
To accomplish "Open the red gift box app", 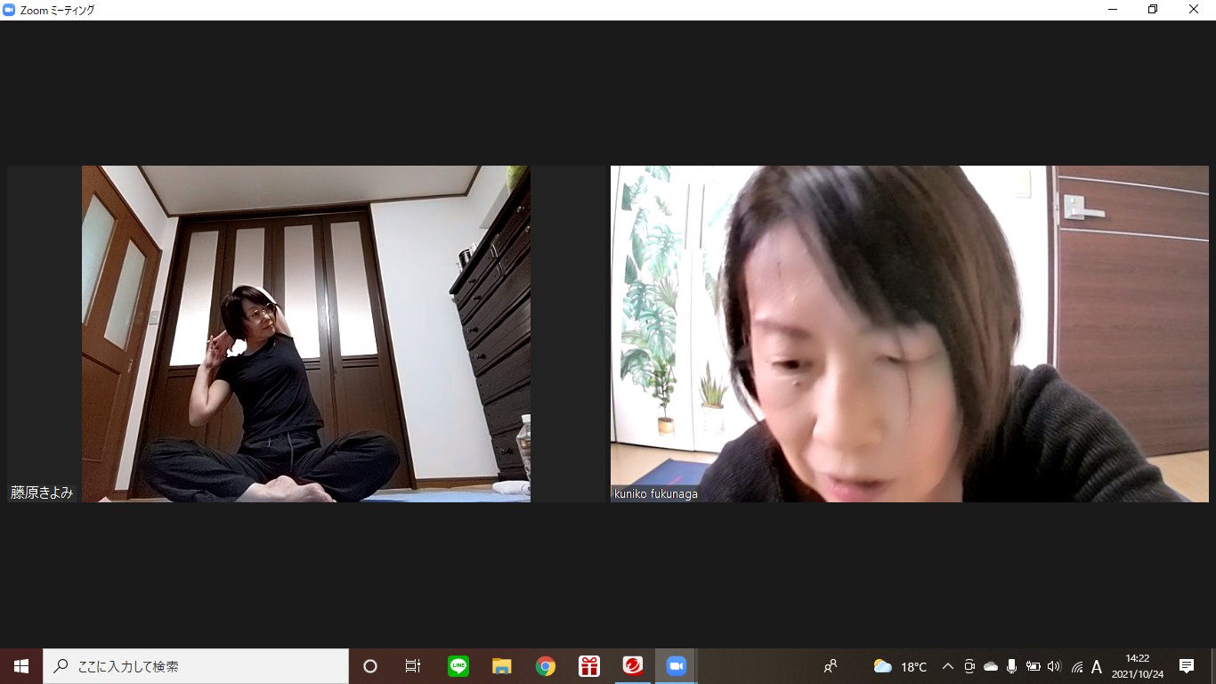I will 589,666.
